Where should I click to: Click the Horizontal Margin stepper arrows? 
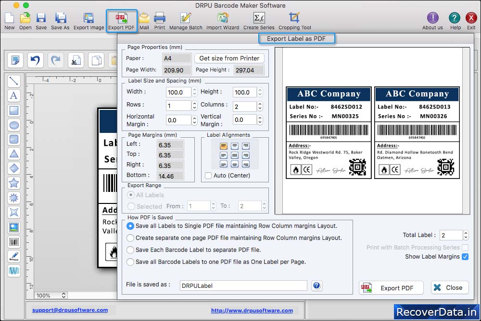(x=194, y=120)
